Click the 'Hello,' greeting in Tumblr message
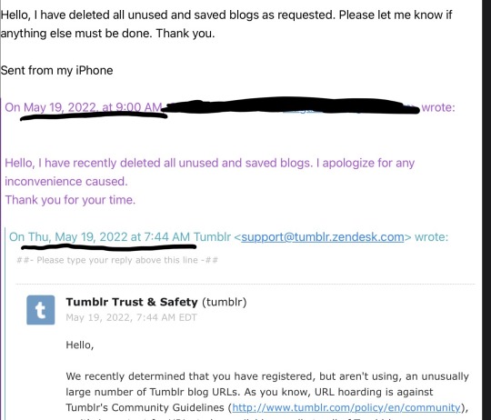 [80, 345]
